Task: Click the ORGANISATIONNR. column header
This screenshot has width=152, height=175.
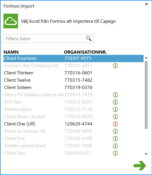Action: (85, 52)
